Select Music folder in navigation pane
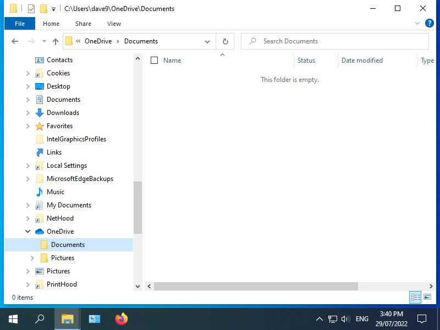The width and height of the screenshot is (440, 330). click(55, 192)
